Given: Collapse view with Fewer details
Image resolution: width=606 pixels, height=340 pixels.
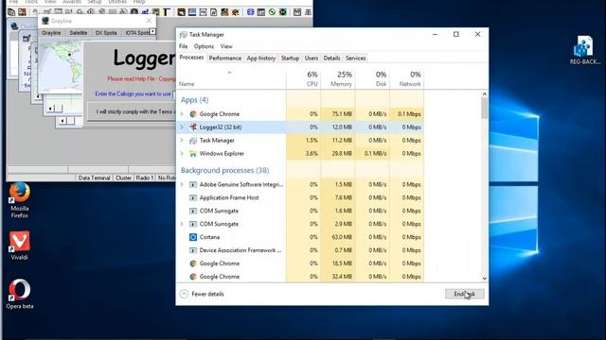Looking at the screenshot, I should [x=202, y=294].
